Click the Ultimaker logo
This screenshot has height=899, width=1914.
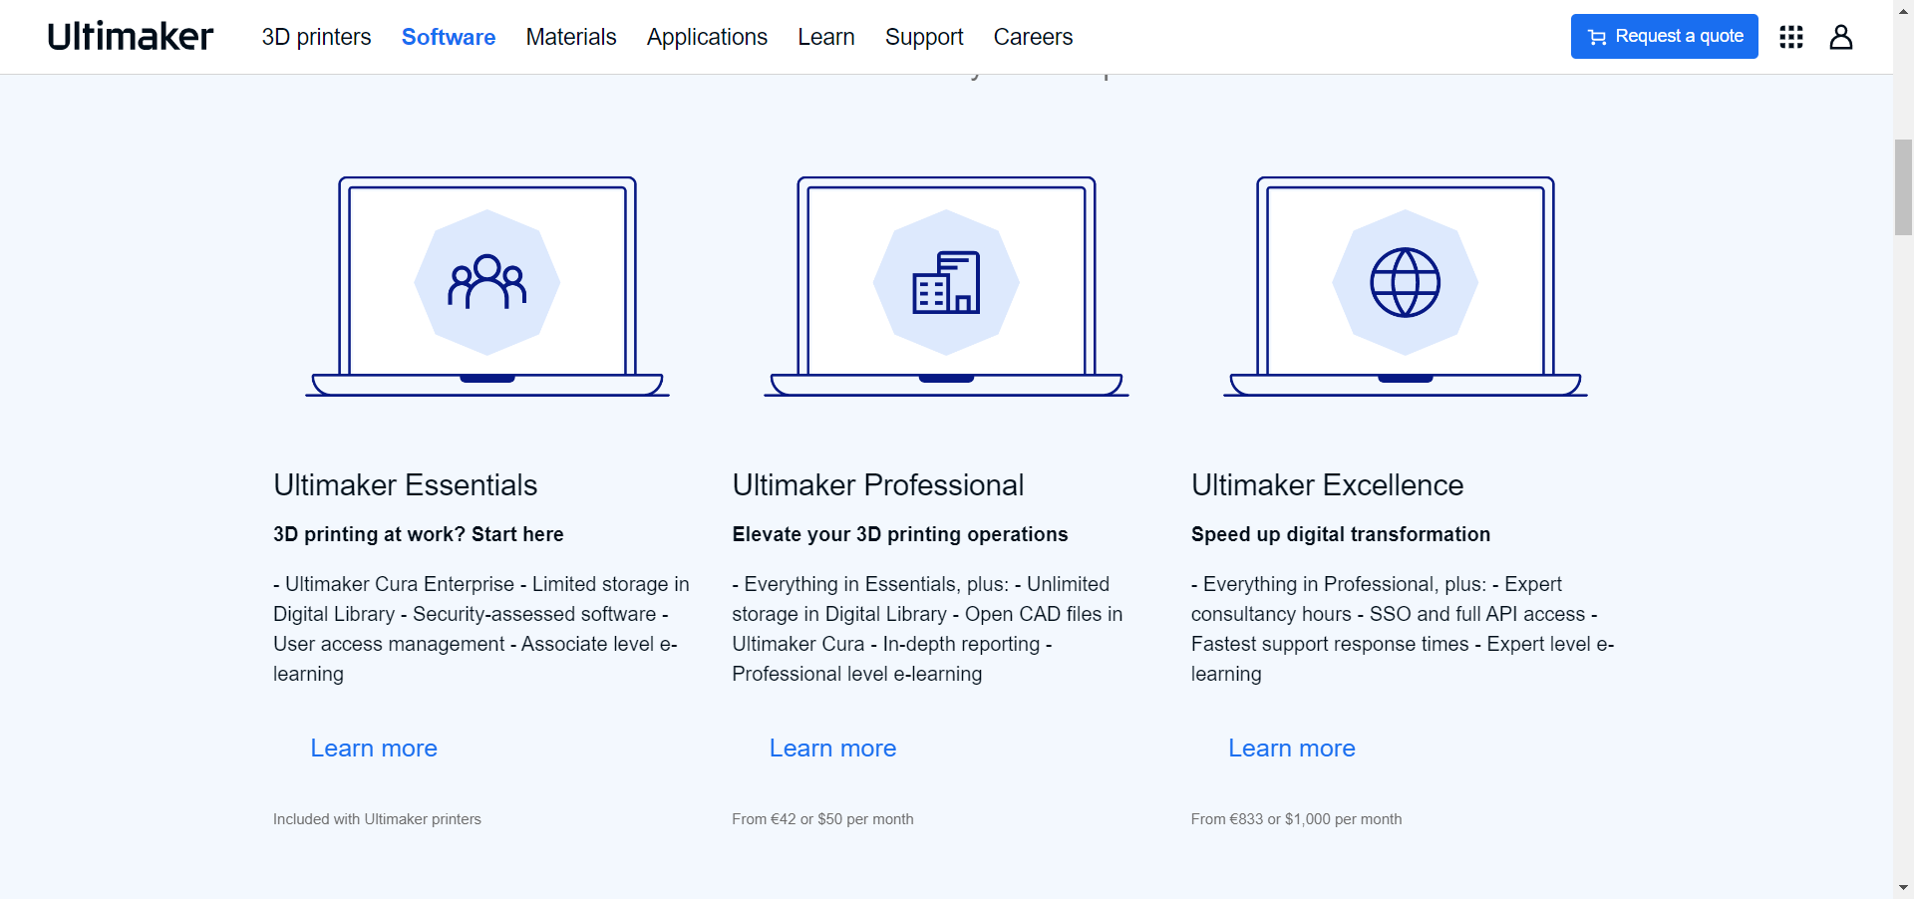click(130, 37)
